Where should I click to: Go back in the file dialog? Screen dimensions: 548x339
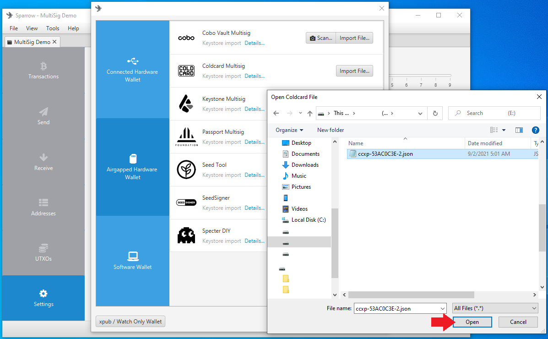click(x=276, y=113)
